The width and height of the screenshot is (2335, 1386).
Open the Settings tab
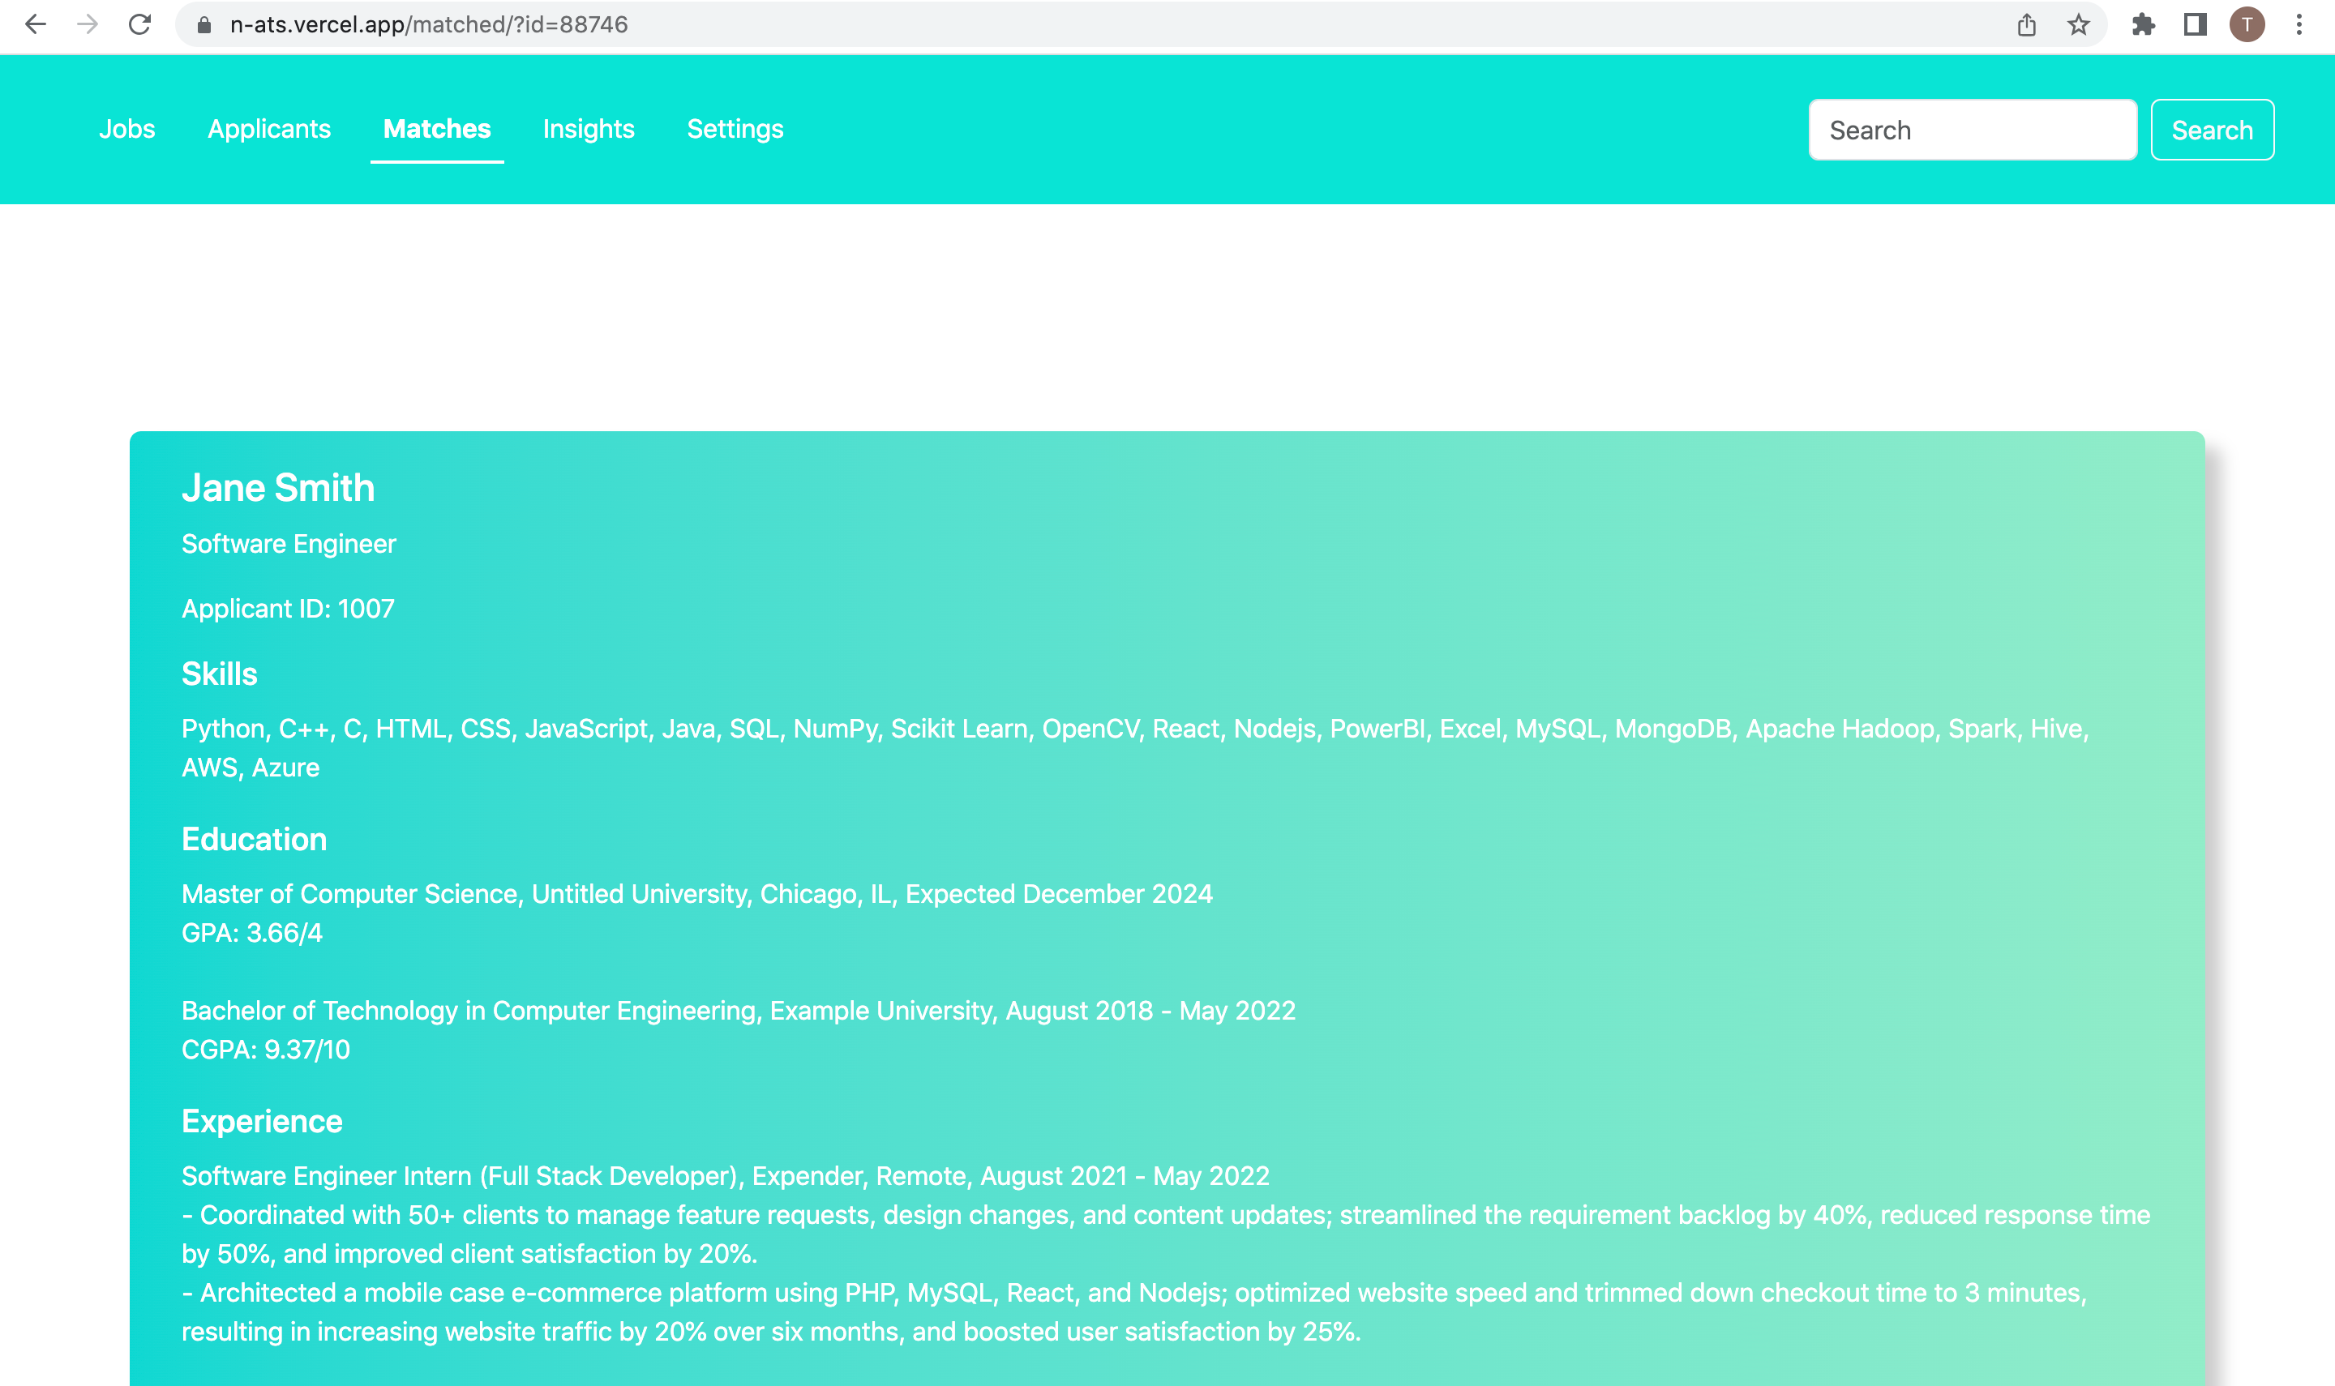coord(735,129)
